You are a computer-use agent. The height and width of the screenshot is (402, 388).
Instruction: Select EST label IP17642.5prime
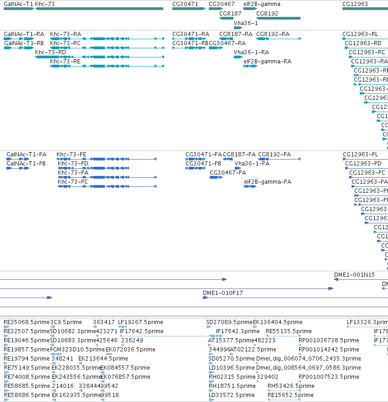[x=141, y=331]
